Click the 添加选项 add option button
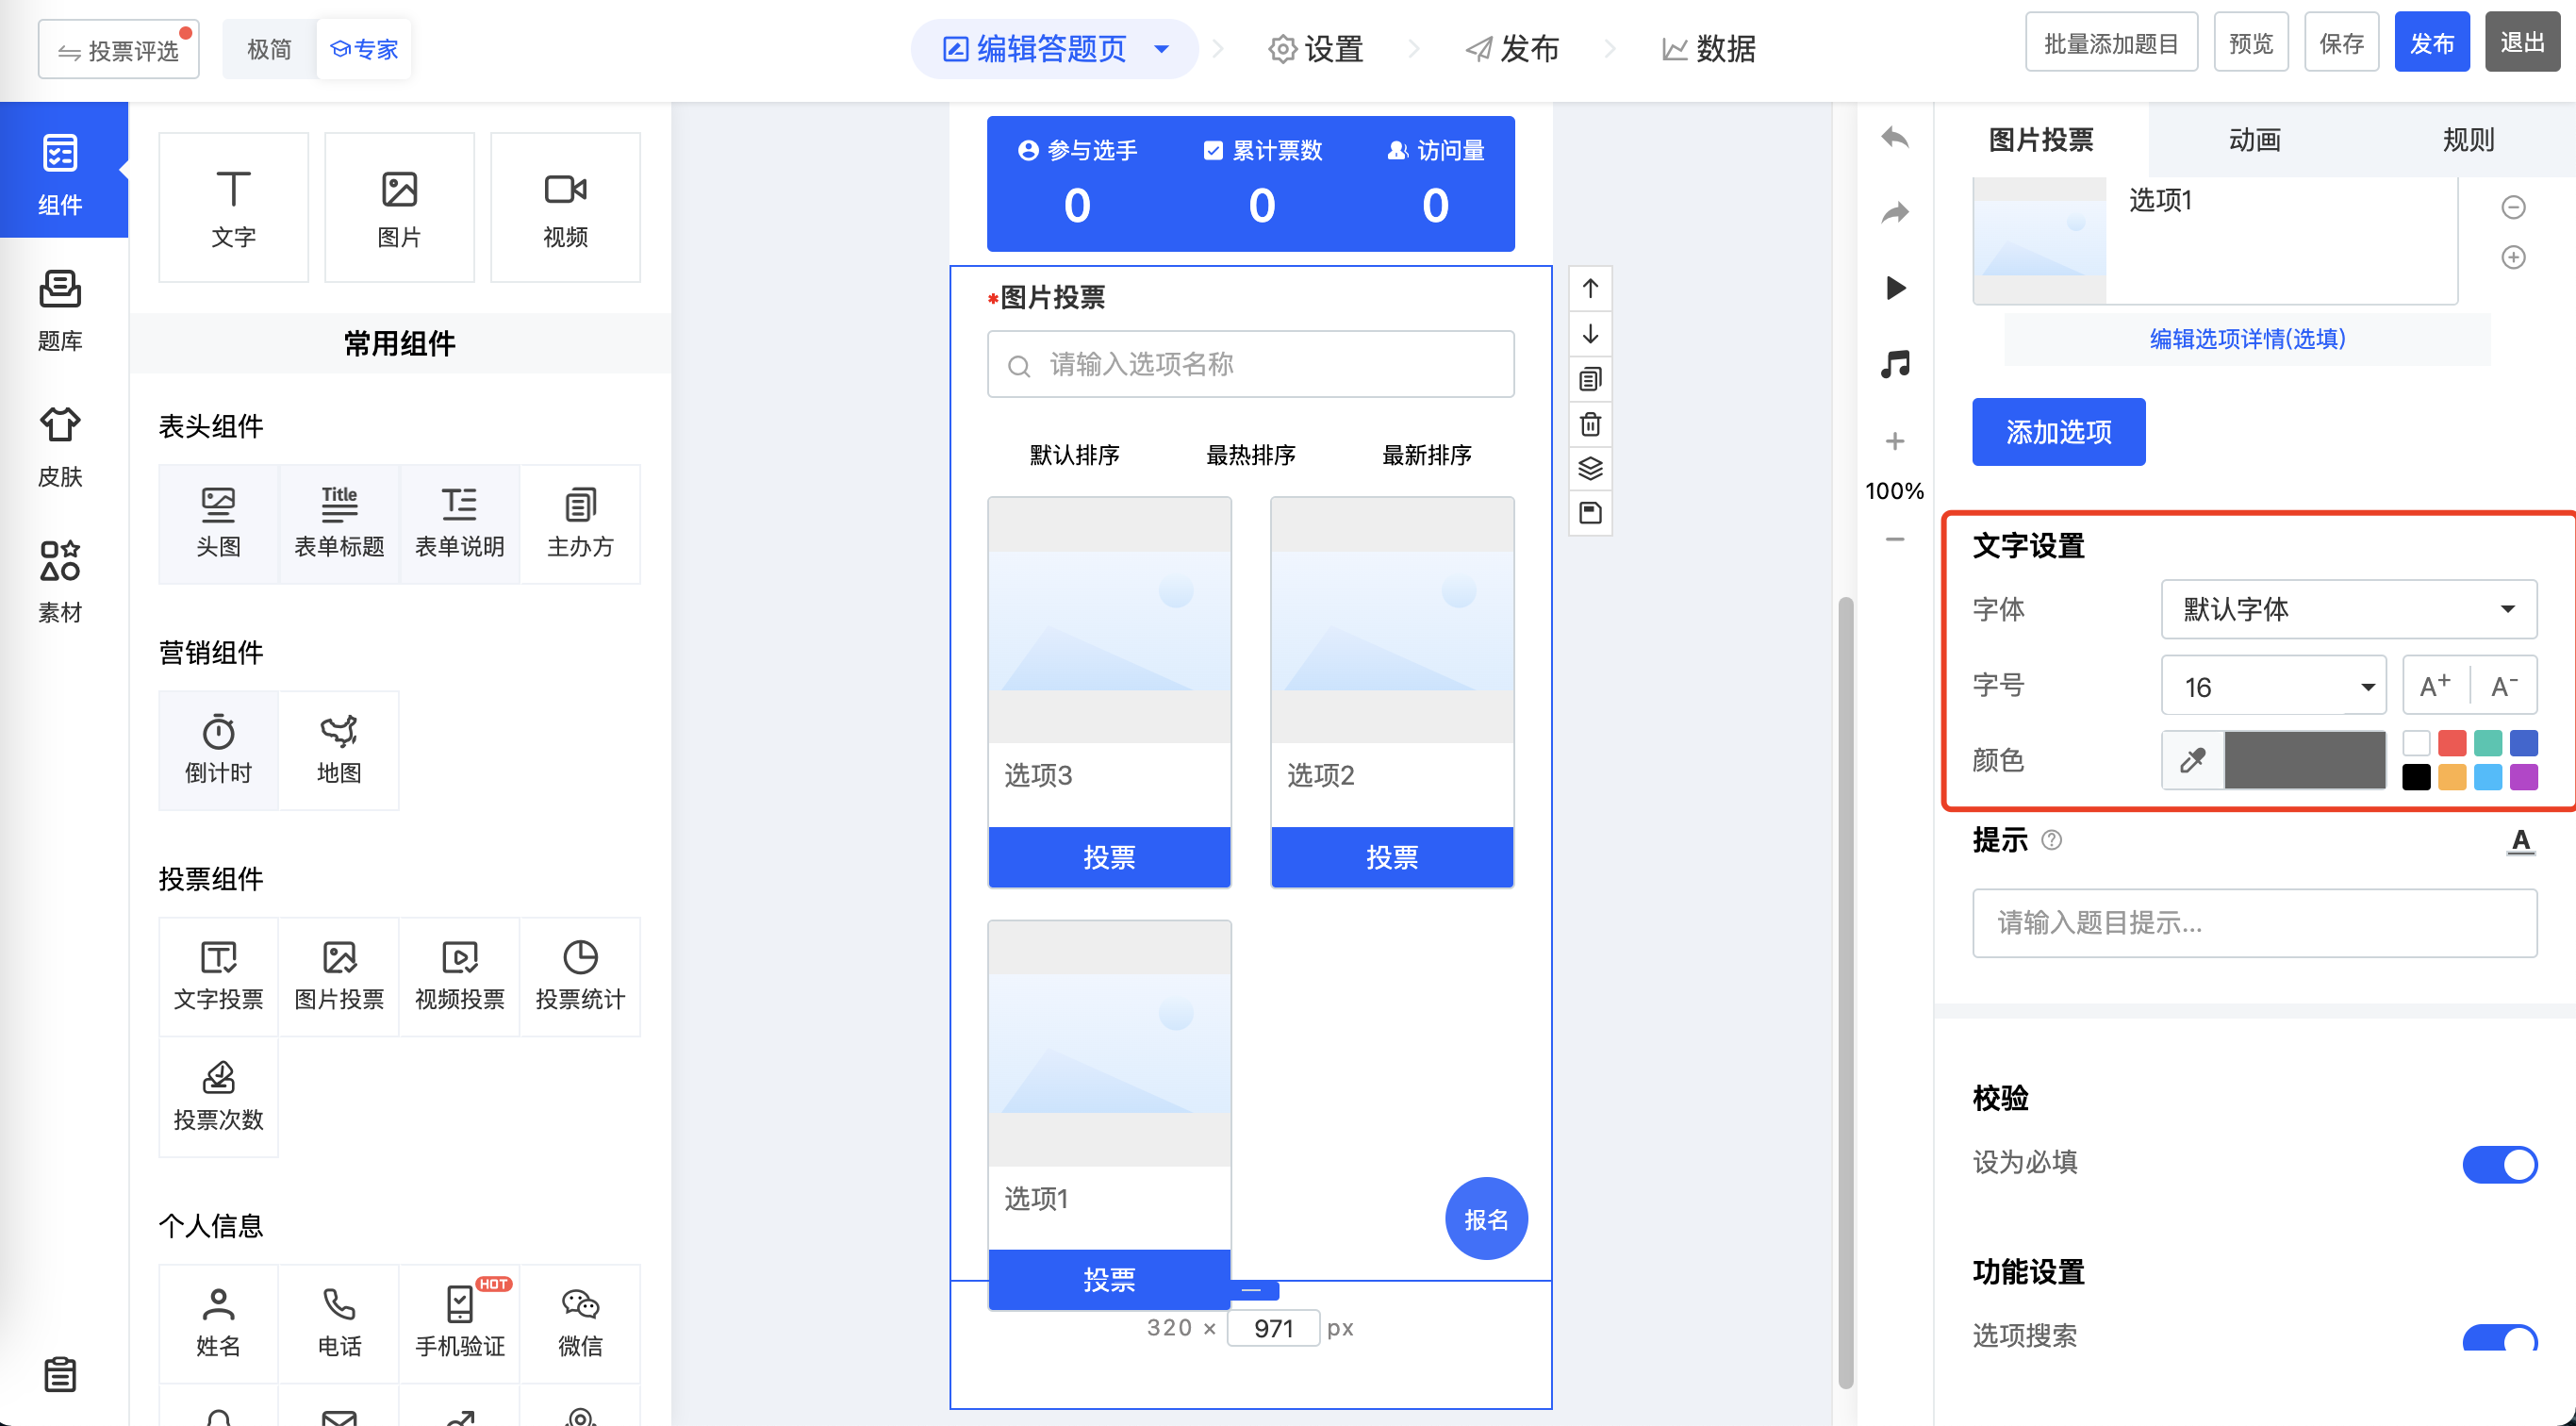 (x=2058, y=432)
